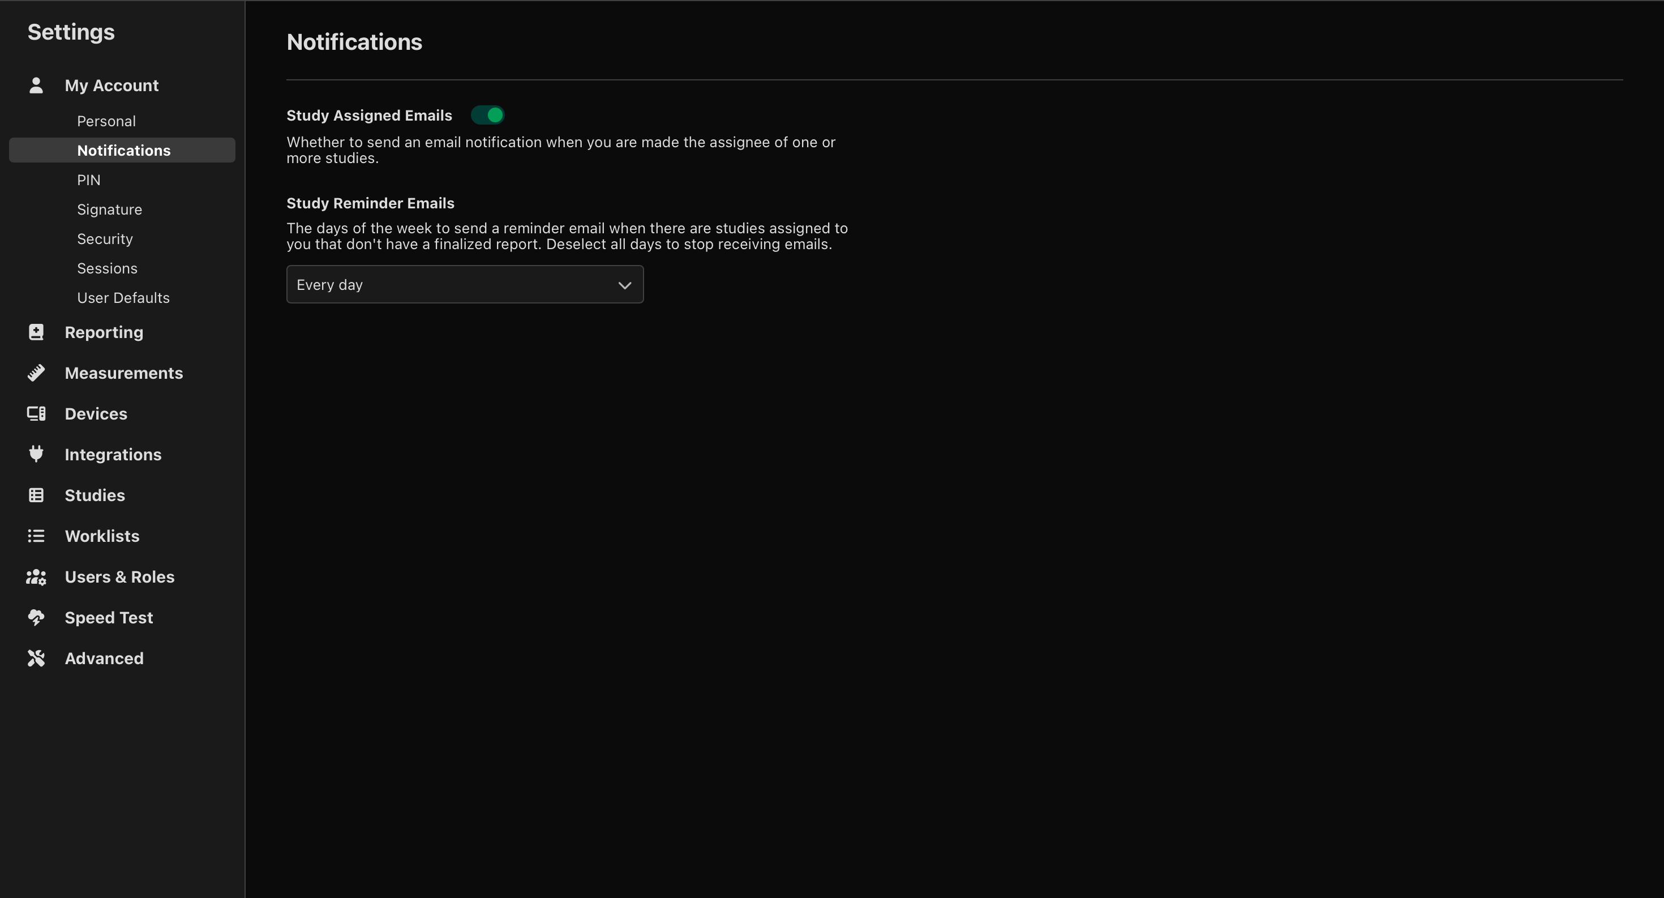
Task: Open the Personal settings page
Action: [x=106, y=121]
